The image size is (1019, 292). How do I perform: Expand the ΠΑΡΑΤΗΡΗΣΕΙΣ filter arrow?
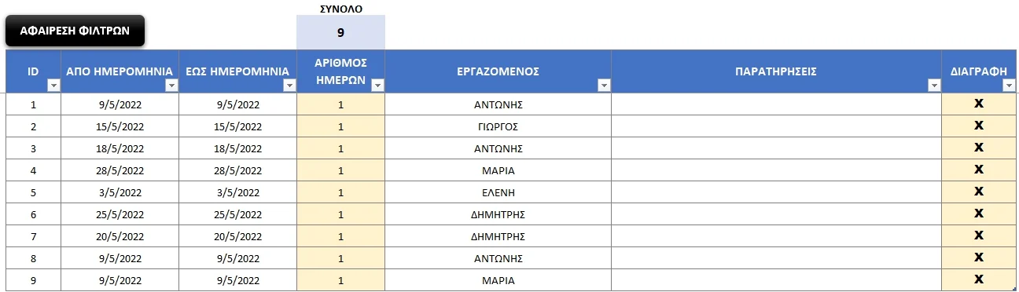click(934, 86)
